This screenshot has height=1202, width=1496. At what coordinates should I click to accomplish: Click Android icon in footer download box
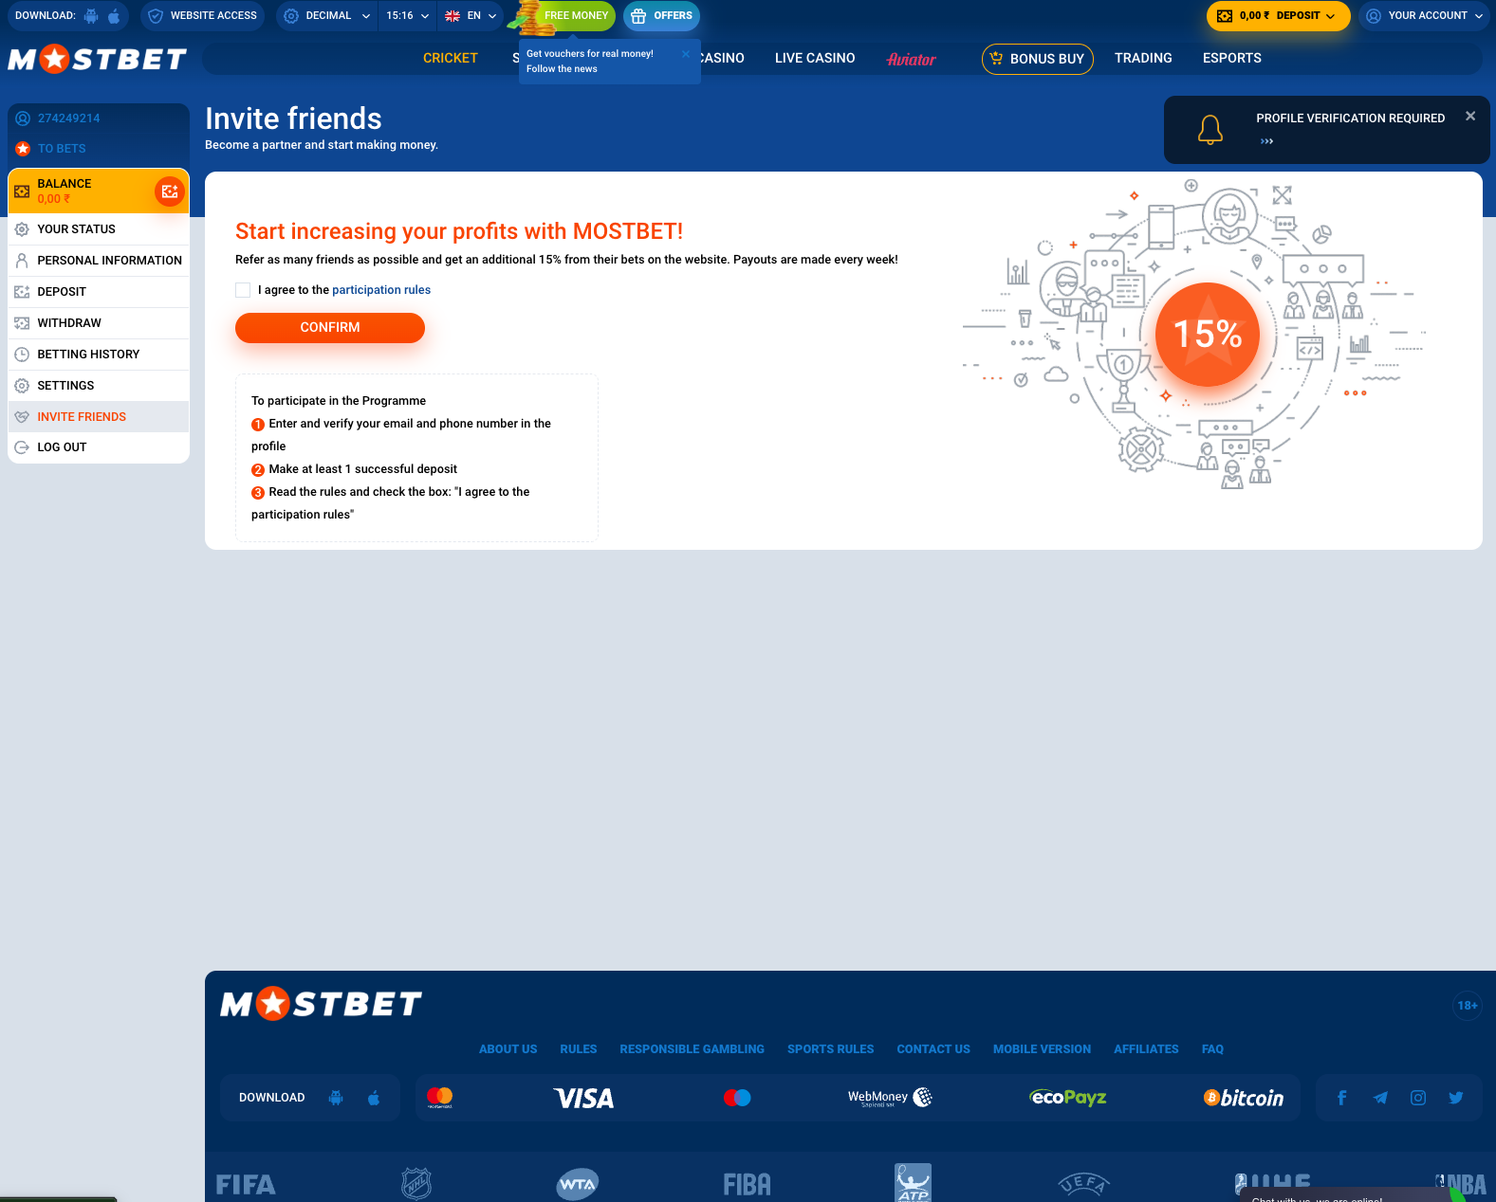tap(336, 1098)
